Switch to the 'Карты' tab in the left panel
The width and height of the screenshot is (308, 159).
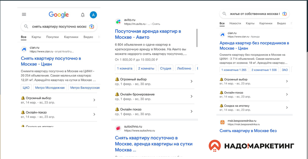point(36,37)
